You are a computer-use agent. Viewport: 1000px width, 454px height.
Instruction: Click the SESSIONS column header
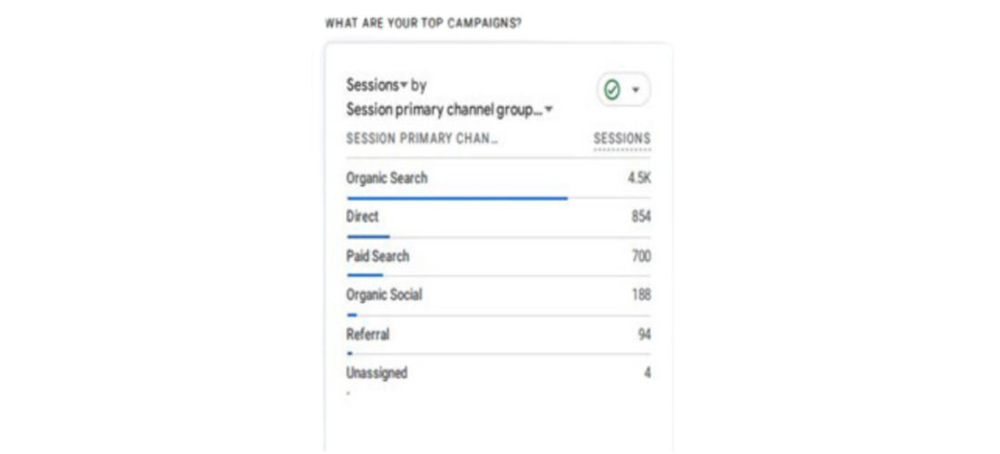tap(622, 139)
